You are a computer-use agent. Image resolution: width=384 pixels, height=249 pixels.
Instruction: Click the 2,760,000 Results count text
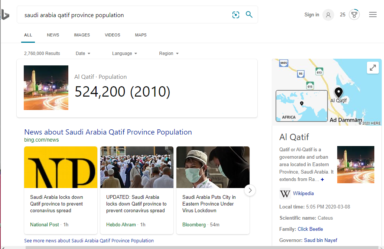[x=42, y=54]
